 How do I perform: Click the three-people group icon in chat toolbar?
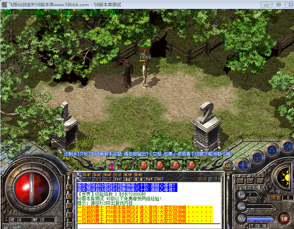tap(117, 179)
